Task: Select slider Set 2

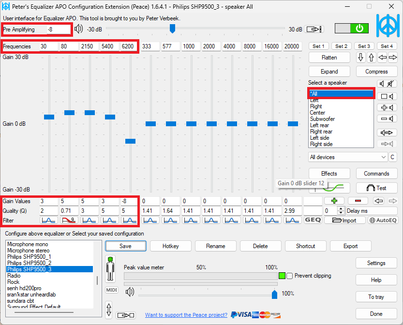Action: point(341,46)
